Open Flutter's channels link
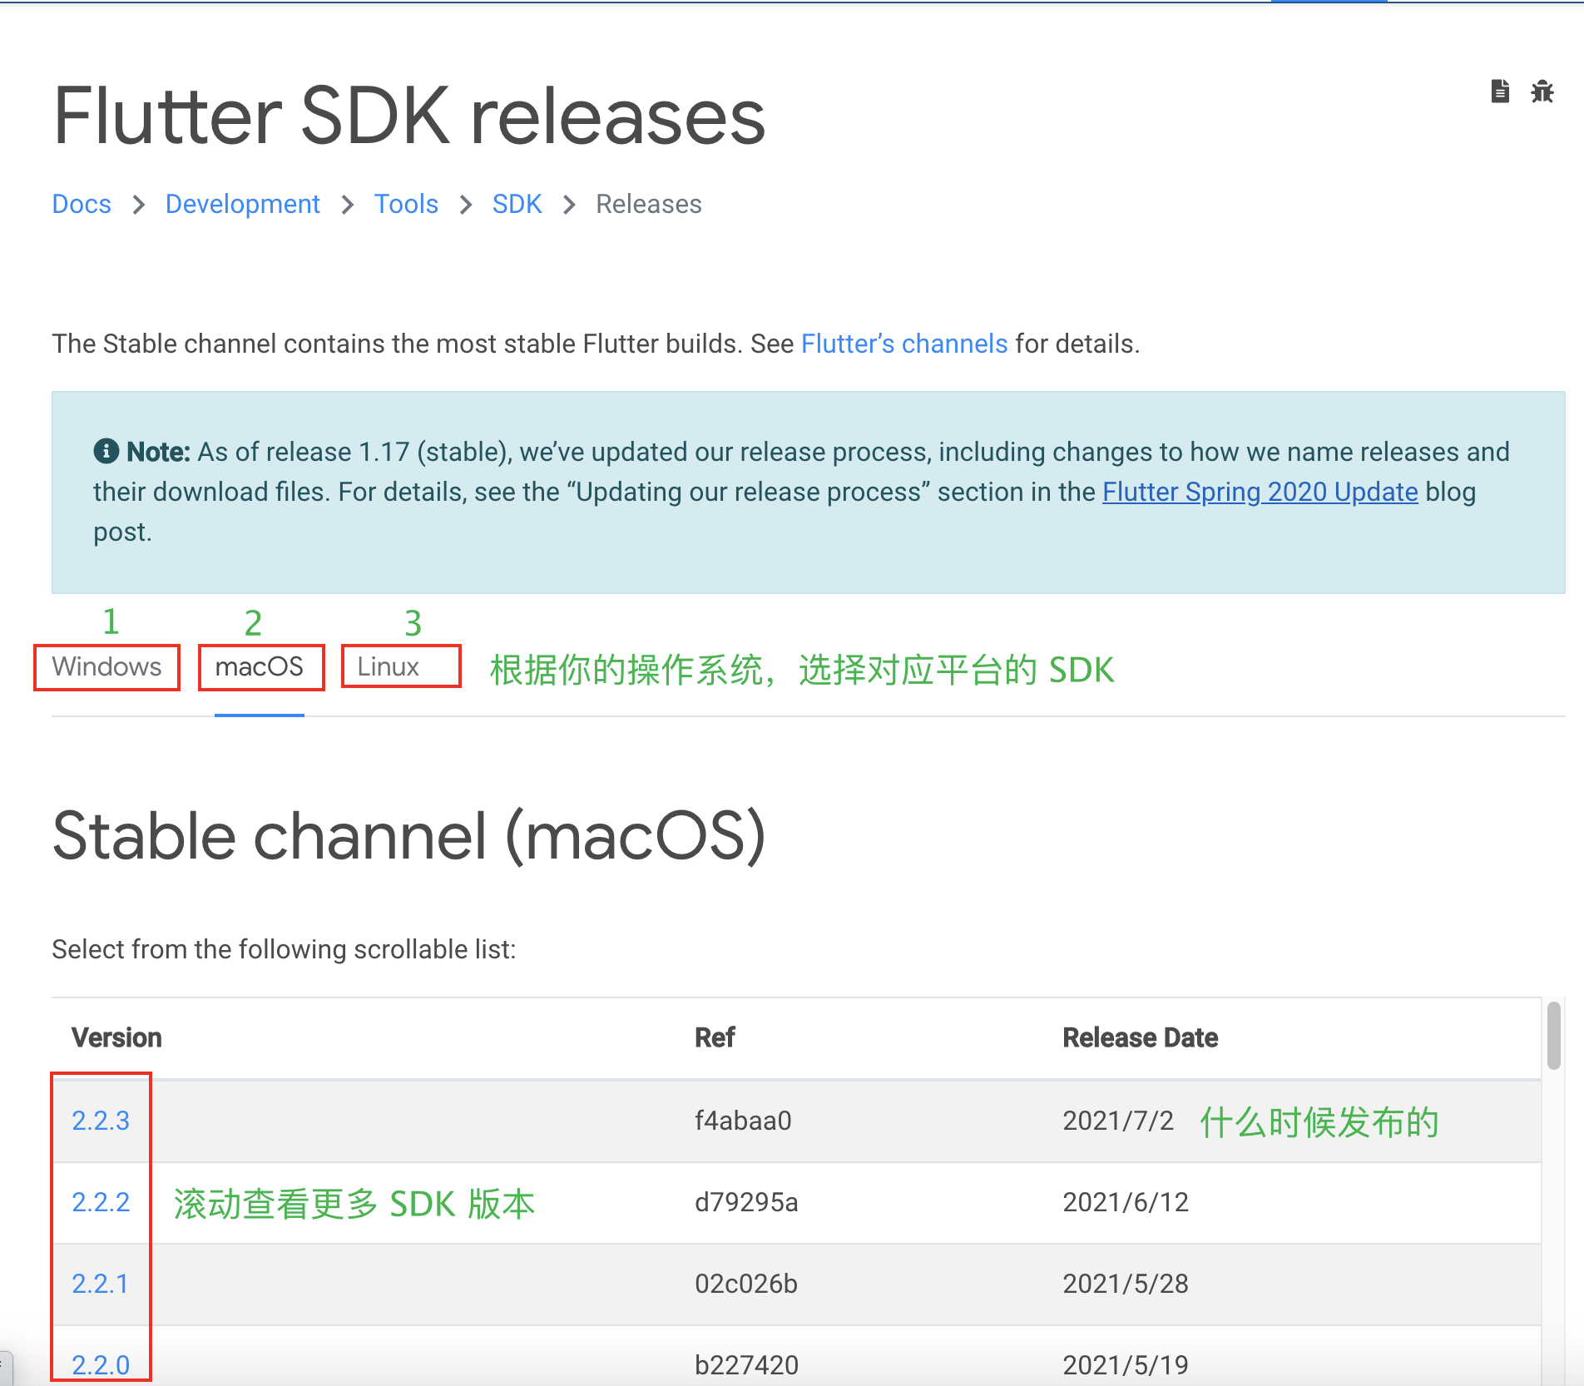Image resolution: width=1584 pixels, height=1386 pixels. pos(904,344)
